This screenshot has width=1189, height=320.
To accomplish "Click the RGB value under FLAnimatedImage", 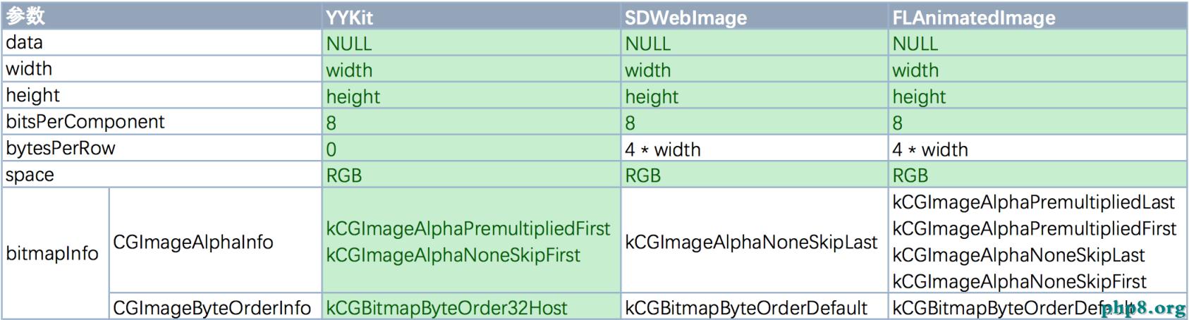I will (910, 176).
